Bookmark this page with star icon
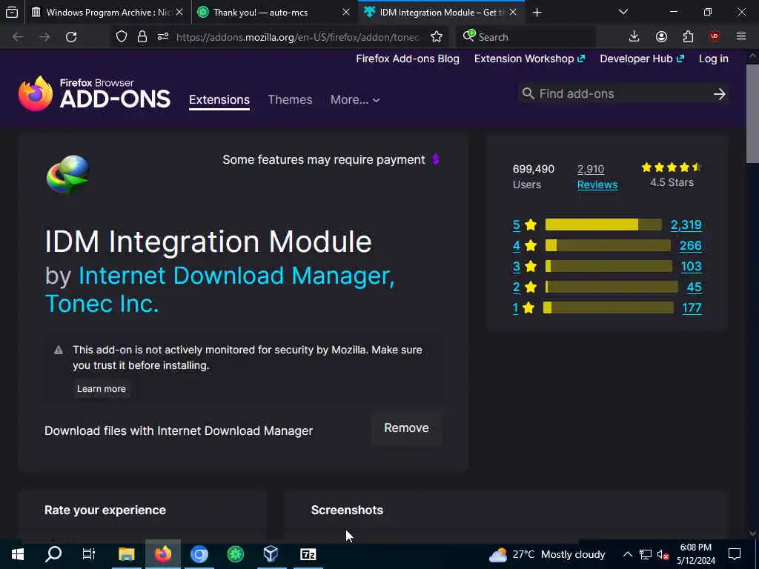The image size is (759, 569). (x=437, y=37)
